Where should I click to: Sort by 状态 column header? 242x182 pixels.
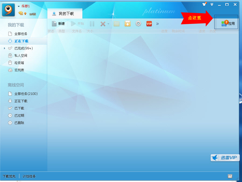51,31
